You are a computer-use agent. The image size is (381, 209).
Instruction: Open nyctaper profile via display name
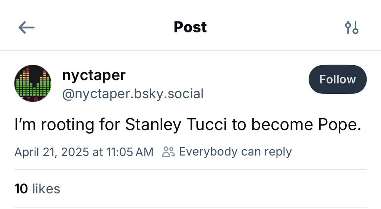pyautogui.click(x=94, y=75)
